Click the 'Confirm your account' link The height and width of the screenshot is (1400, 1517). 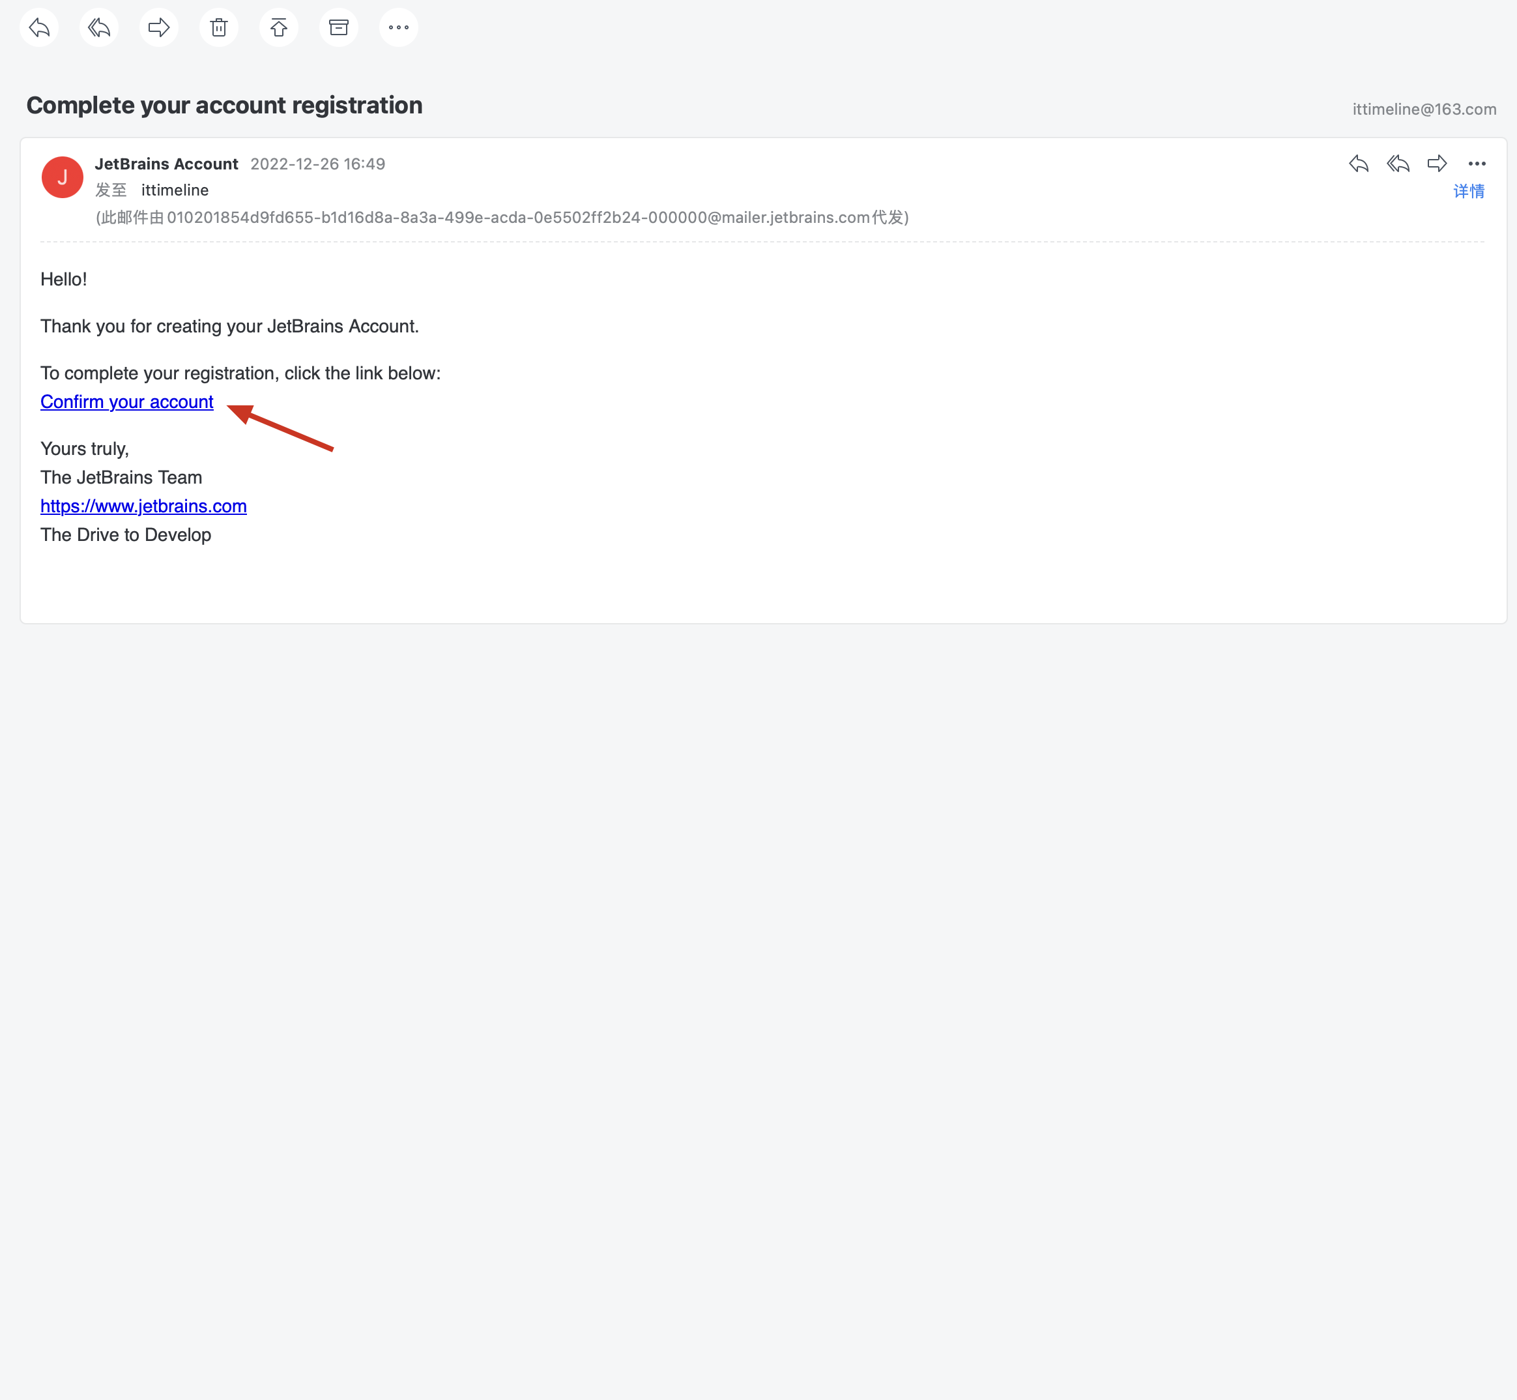[127, 403]
